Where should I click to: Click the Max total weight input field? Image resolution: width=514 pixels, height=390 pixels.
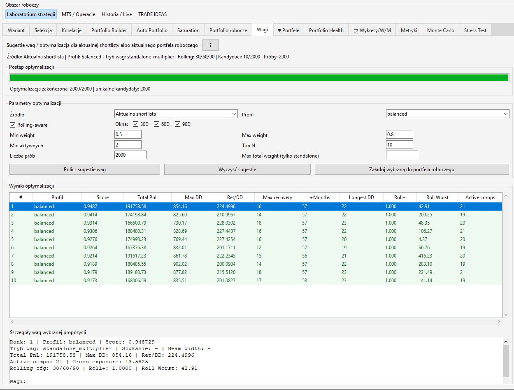click(x=402, y=155)
